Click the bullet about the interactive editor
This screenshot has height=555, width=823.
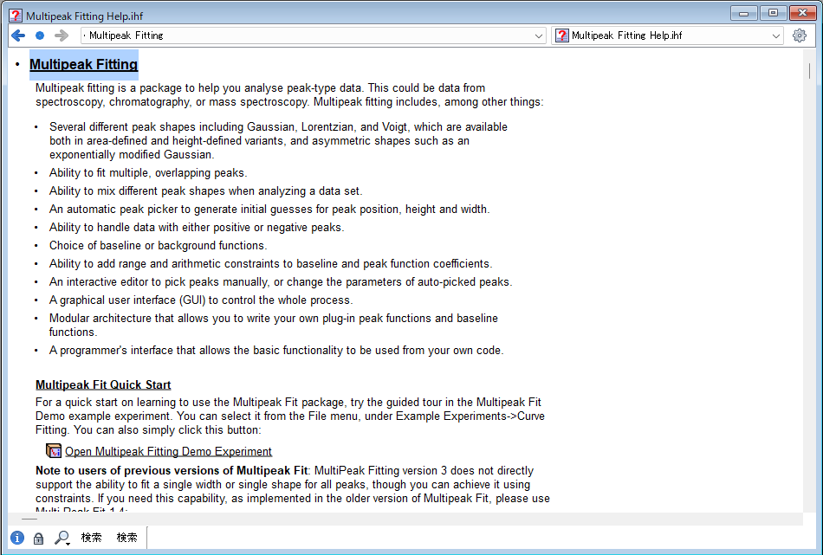(x=281, y=282)
